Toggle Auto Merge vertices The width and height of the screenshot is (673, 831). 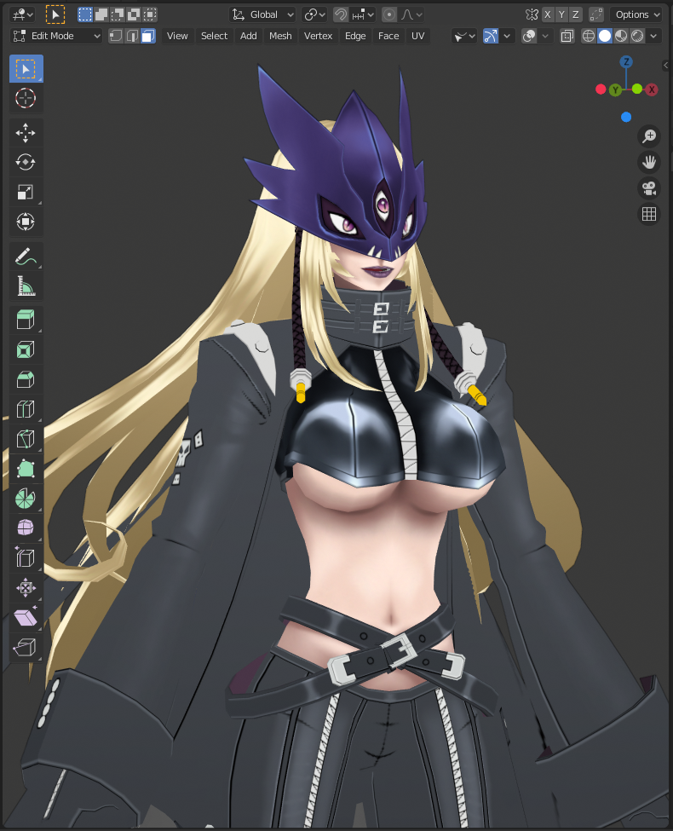(596, 14)
